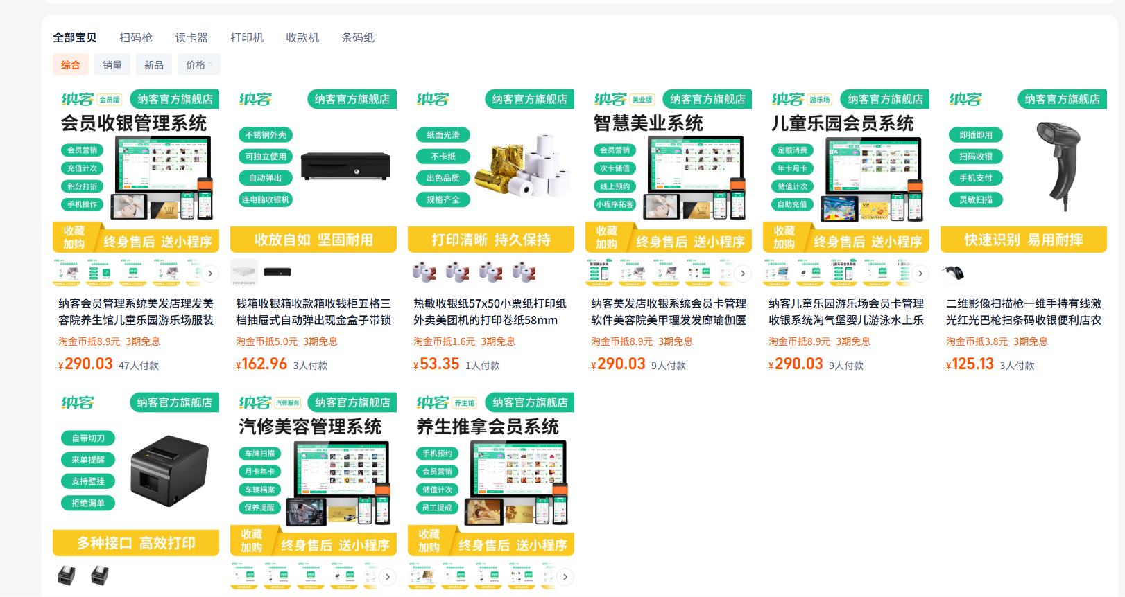Select first variant thumbnail of 会员收银管理系统
Viewport: 1125px width, 597px height.
tap(67, 272)
